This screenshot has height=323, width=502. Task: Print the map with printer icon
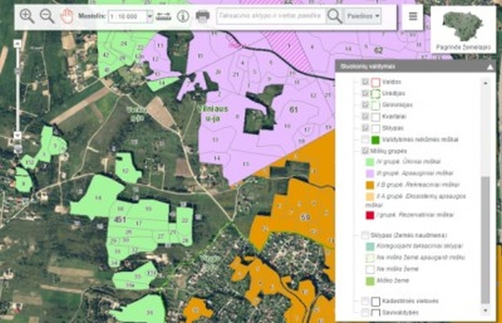tap(202, 16)
